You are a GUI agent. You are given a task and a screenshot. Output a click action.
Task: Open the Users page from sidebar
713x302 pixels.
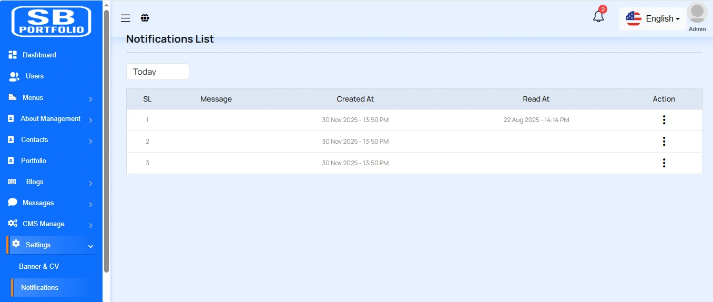coord(35,76)
